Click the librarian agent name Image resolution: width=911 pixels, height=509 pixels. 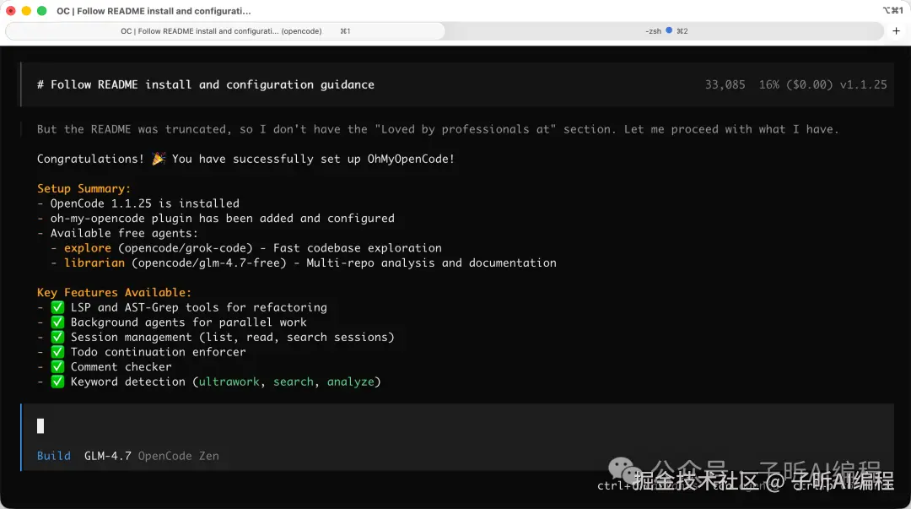[x=94, y=263]
